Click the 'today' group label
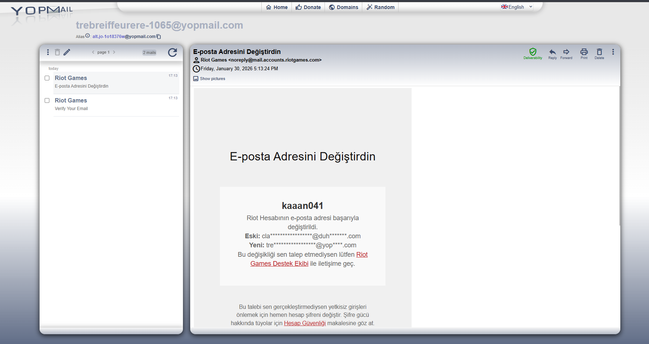This screenshot has height=344, width=649. tap(53, 68)
